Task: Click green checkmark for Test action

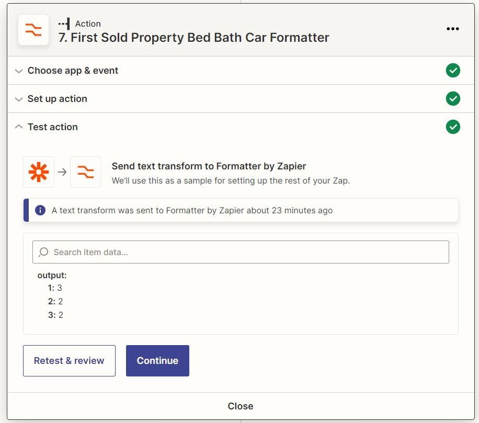Action: [x=453, y=127]
